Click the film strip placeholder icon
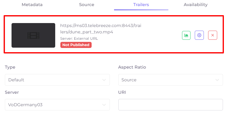The image size is (226, 115). tap(33, 35)
